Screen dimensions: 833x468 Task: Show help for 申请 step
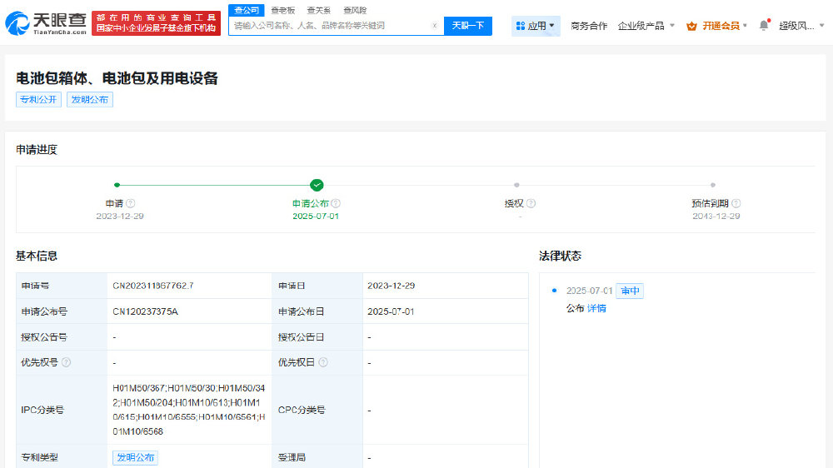tap(131, 203)
